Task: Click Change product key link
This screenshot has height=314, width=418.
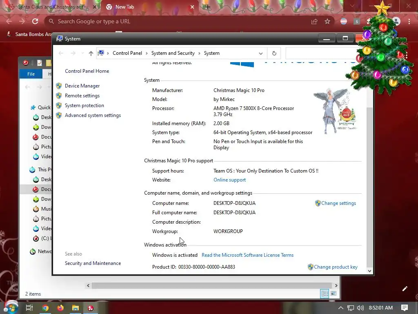Action: (336, 267)
